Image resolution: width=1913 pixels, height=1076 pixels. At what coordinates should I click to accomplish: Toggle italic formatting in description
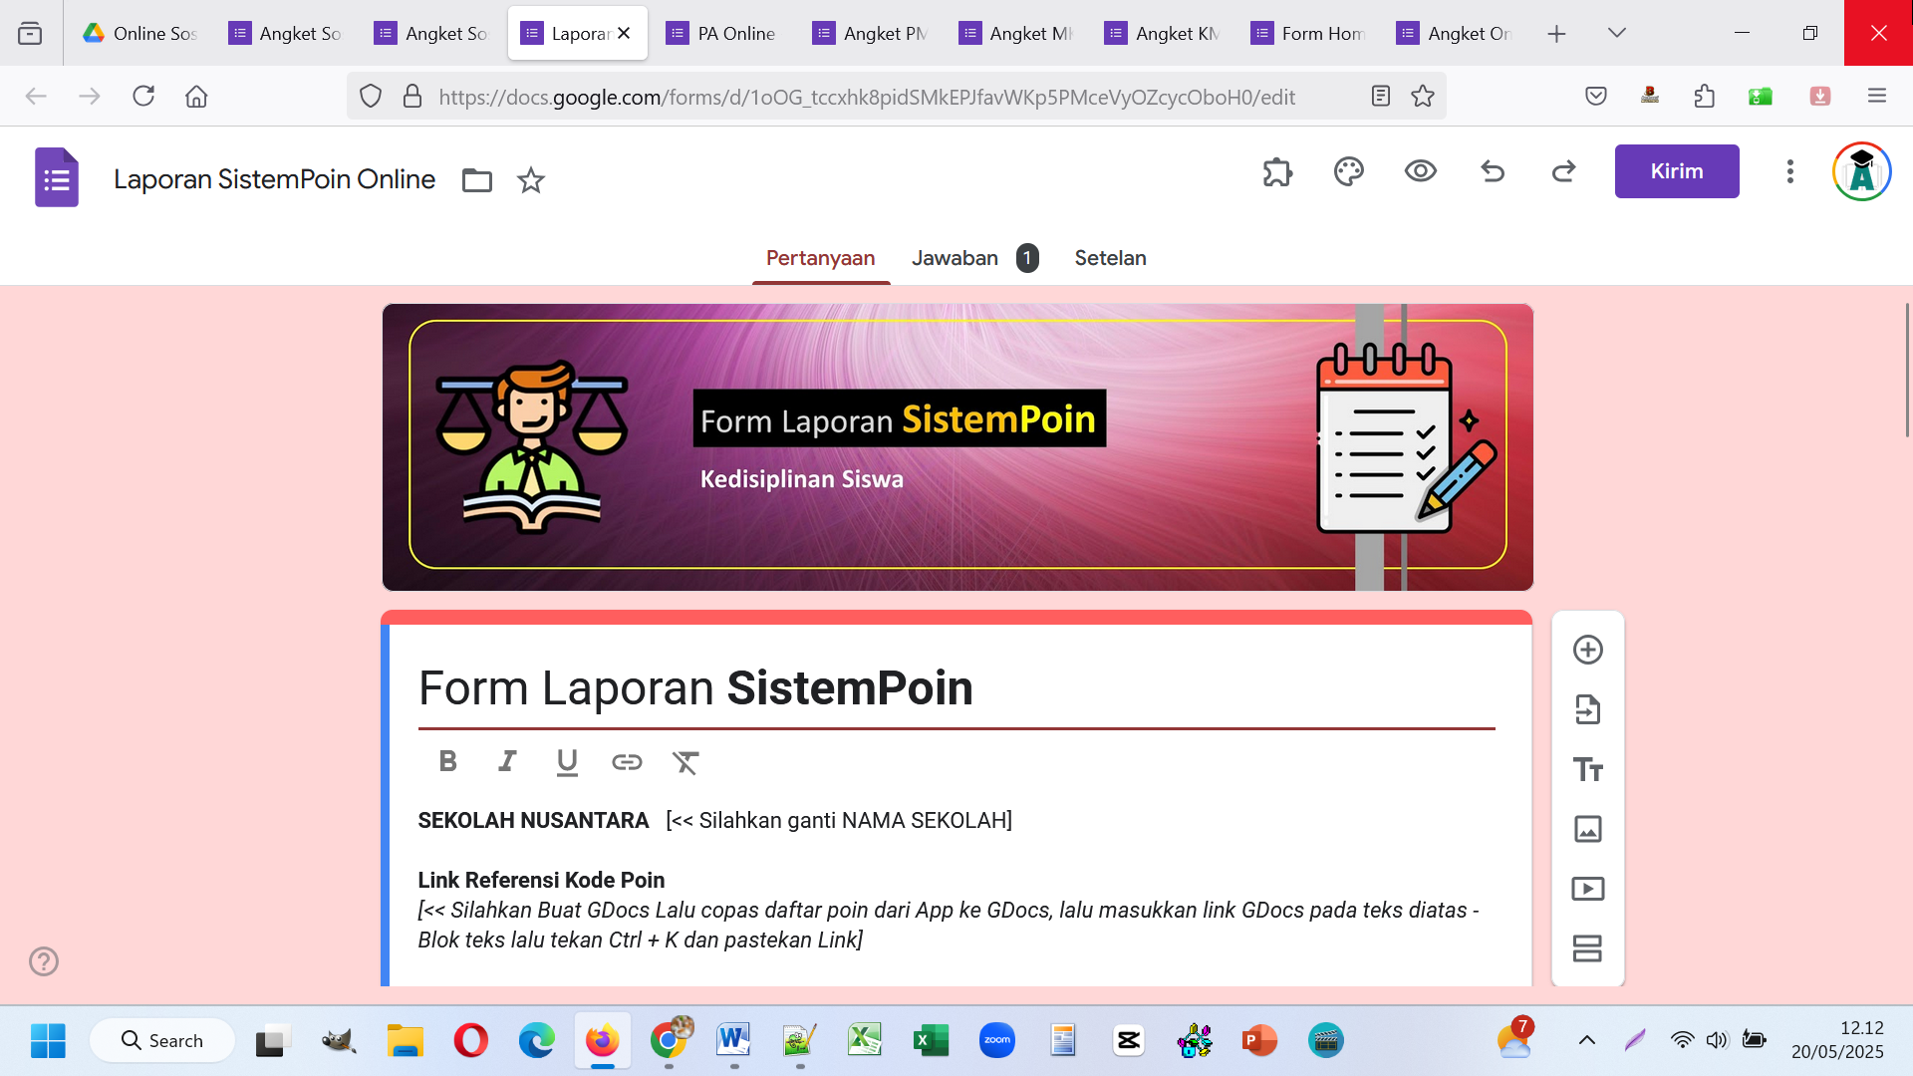(507, 762)
